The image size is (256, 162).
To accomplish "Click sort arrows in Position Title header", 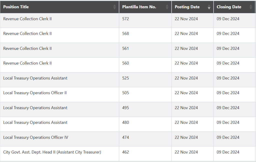I will (x=114, y=7).
